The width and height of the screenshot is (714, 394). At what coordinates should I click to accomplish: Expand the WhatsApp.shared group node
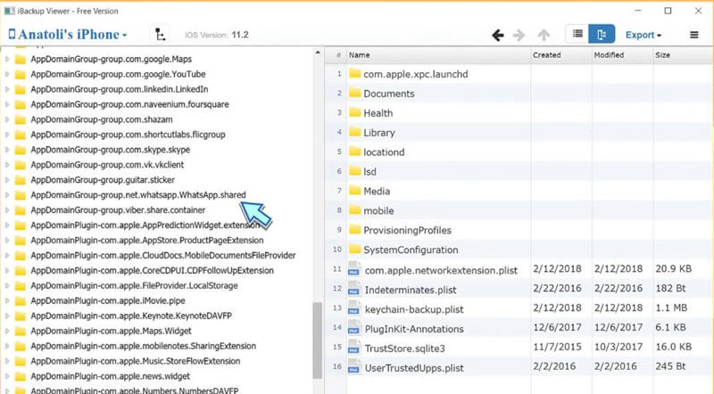coord(7,195)
